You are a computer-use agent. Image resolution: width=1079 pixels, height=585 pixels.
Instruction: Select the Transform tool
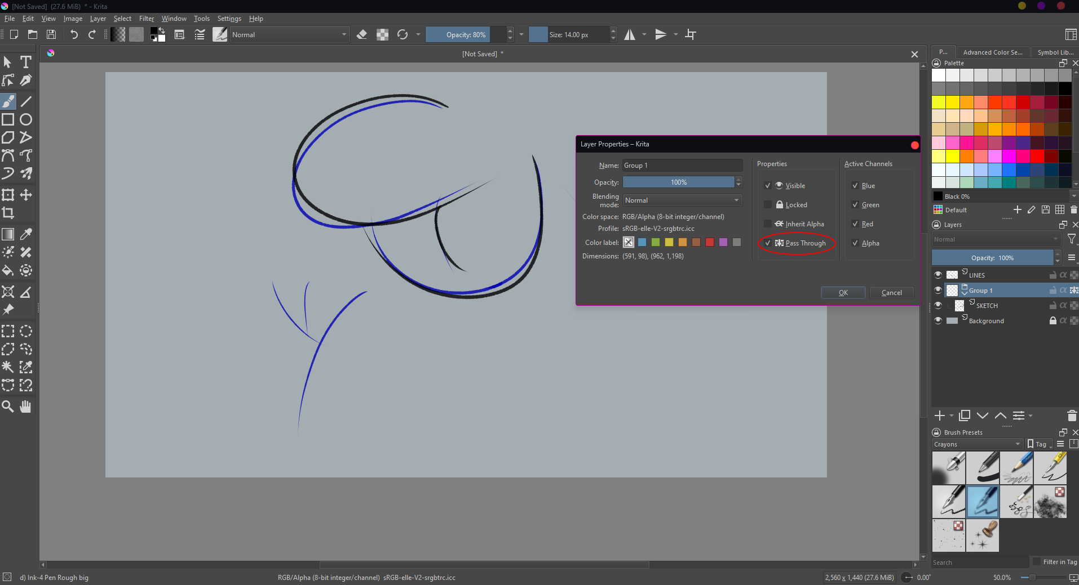click(8, 195)
